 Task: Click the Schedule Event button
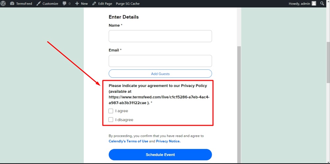[160, 155]
